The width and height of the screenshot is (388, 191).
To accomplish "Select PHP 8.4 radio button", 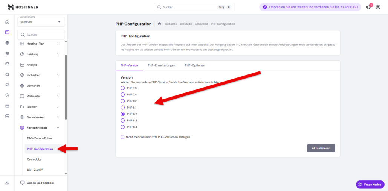I will coord(122,127).
